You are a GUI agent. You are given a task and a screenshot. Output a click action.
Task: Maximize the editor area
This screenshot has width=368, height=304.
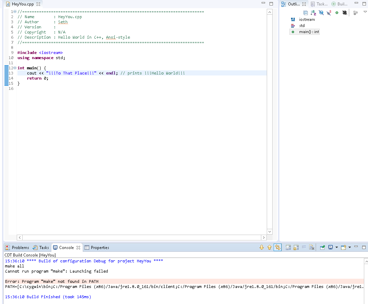coord(271,4)
